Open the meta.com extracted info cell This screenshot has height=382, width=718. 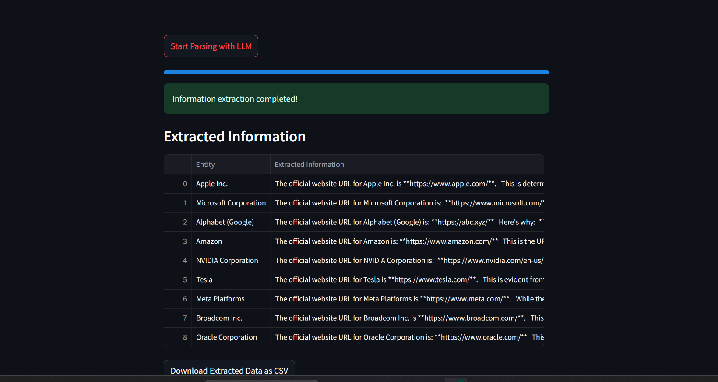click(x=407, y=299)
